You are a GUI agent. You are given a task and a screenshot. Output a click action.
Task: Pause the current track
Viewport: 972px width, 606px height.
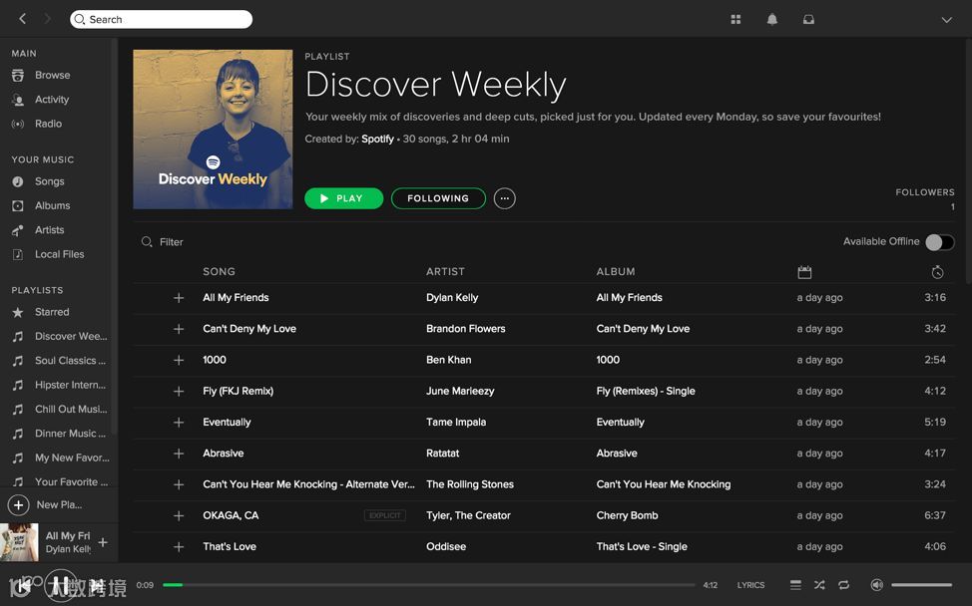click(x=60, y=585)
